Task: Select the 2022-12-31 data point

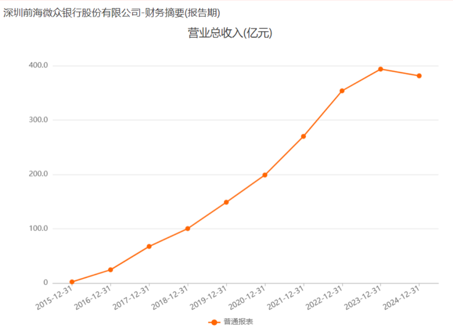Action: 342,91
